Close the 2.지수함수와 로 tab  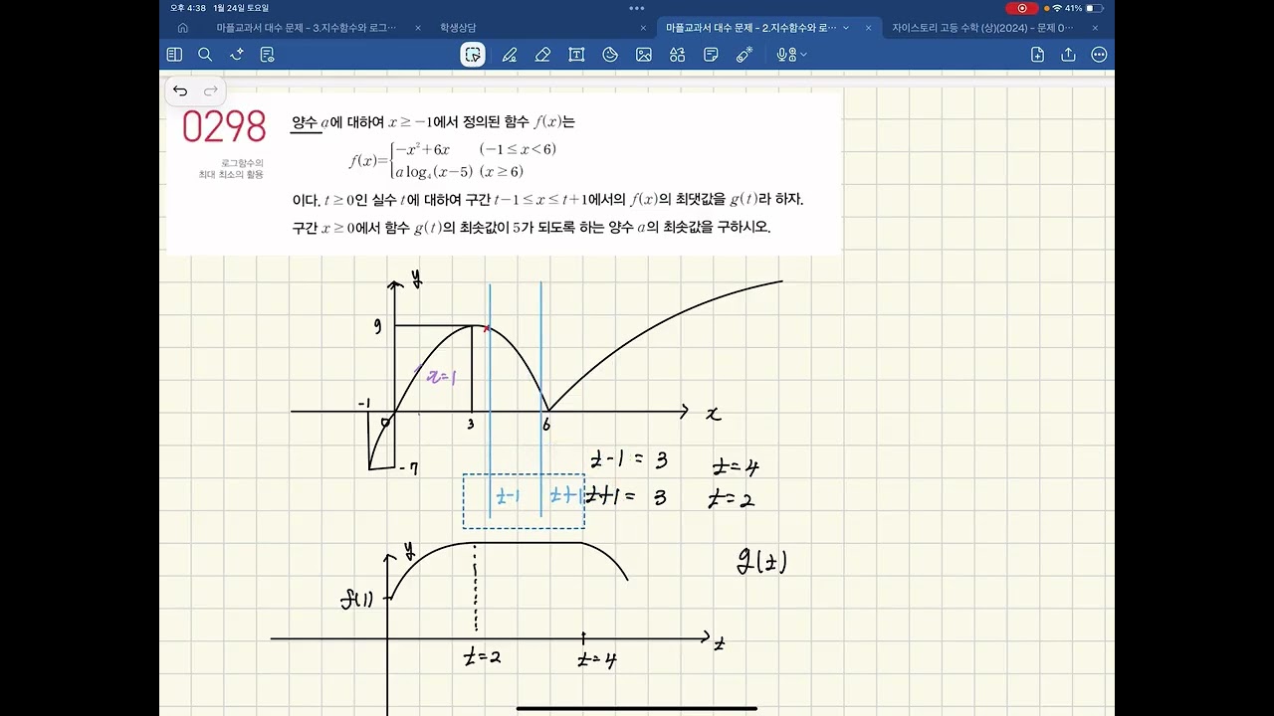coord(869,28)
